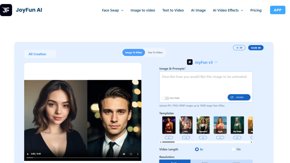Click the plus button under Hip Shake
290x163 pixels.
237,138
